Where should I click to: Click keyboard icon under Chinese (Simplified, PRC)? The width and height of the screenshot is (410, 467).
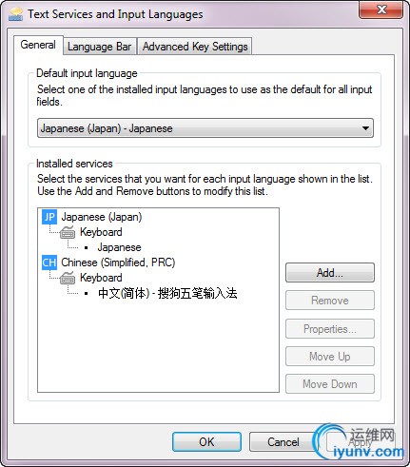click(x=68, y=278)
